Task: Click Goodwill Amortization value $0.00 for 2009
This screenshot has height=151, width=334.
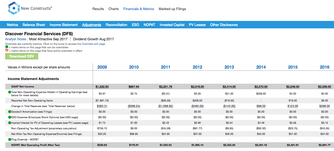Action: pos(102,112)
